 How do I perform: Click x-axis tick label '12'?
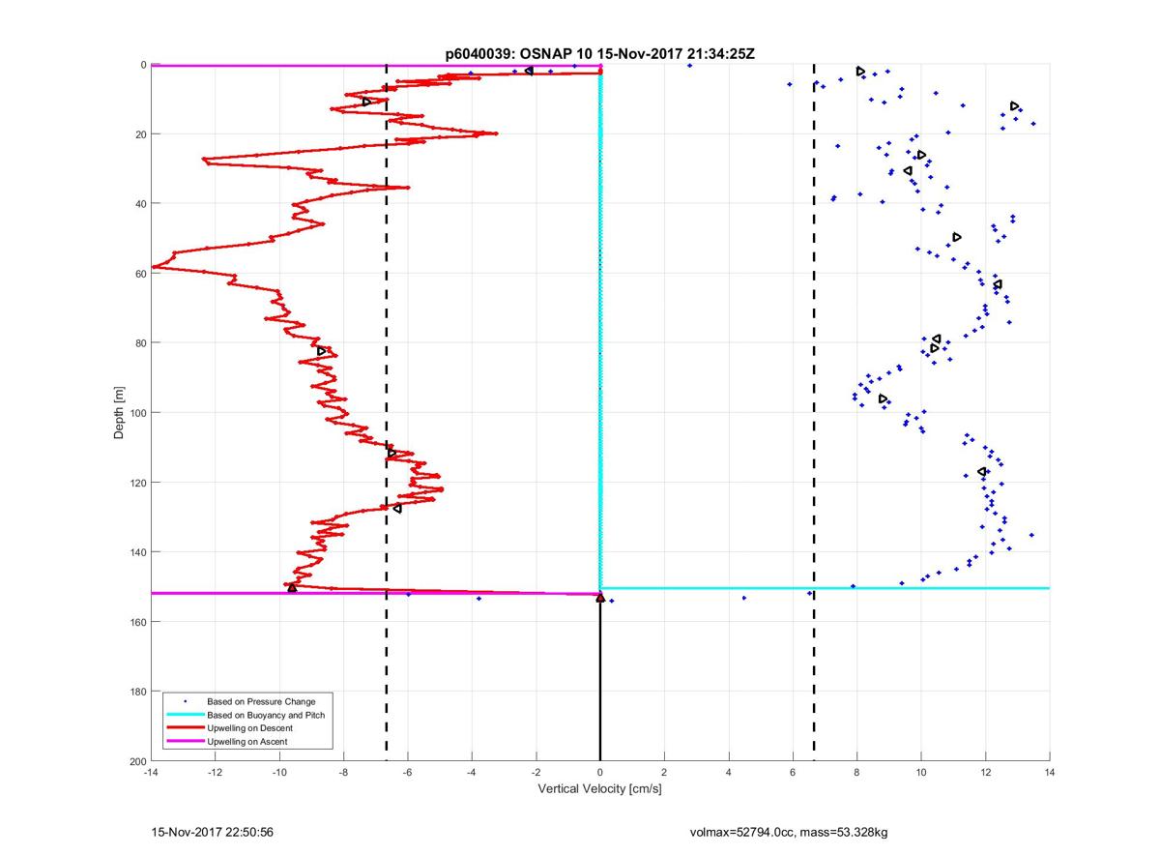point(986,773)
